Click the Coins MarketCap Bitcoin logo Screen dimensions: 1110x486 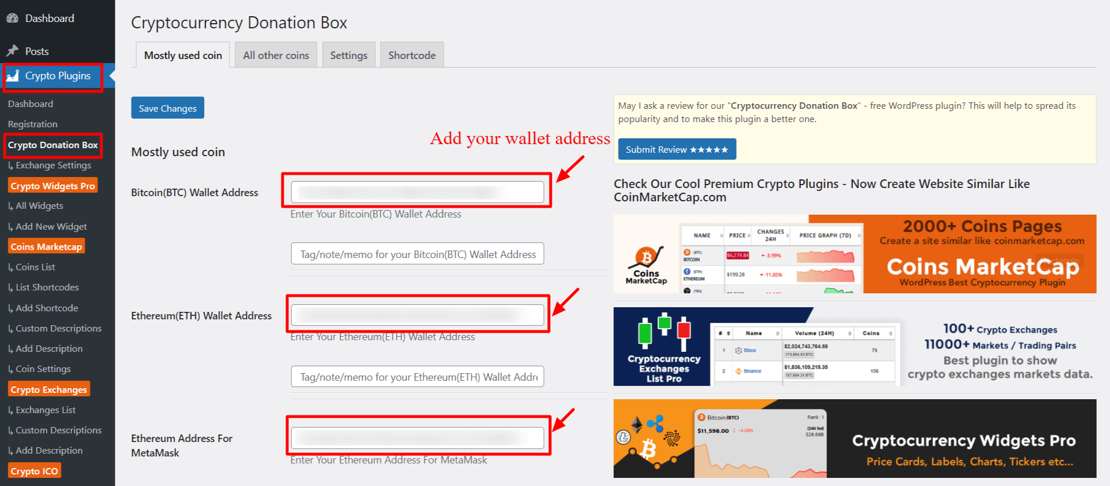(x=646, y=257)
